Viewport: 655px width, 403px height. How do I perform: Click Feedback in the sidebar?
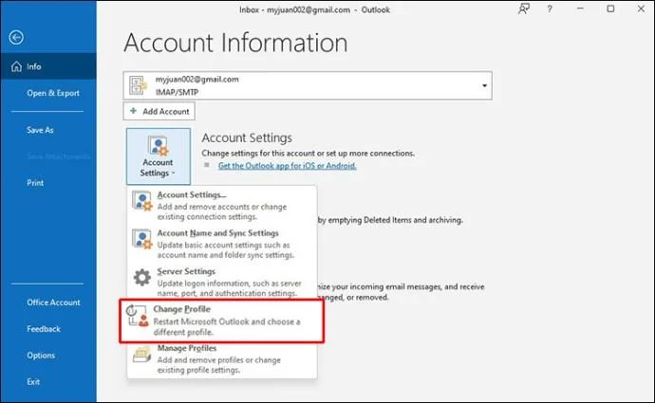[x=44, y=329]
